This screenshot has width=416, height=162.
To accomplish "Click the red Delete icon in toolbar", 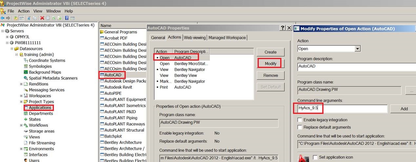I will point(42,18).
